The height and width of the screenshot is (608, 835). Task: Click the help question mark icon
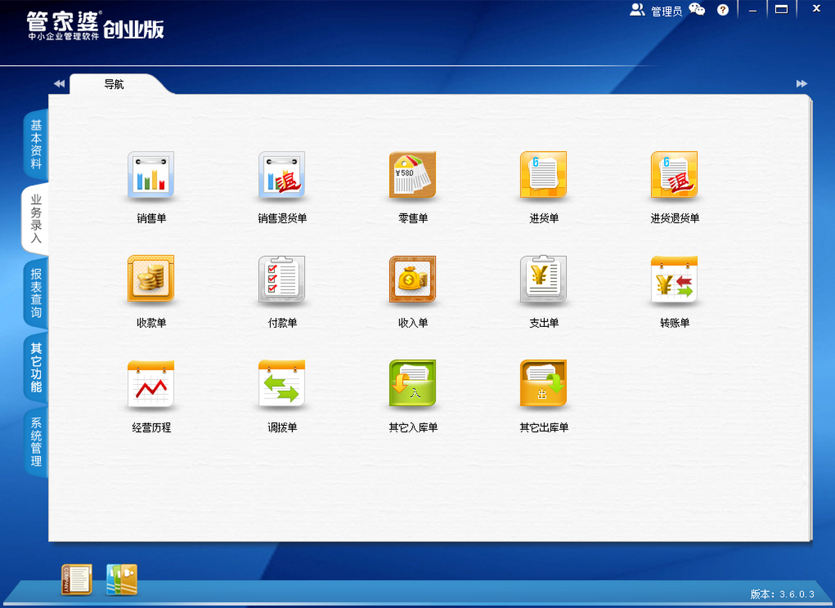click(723, 10)
